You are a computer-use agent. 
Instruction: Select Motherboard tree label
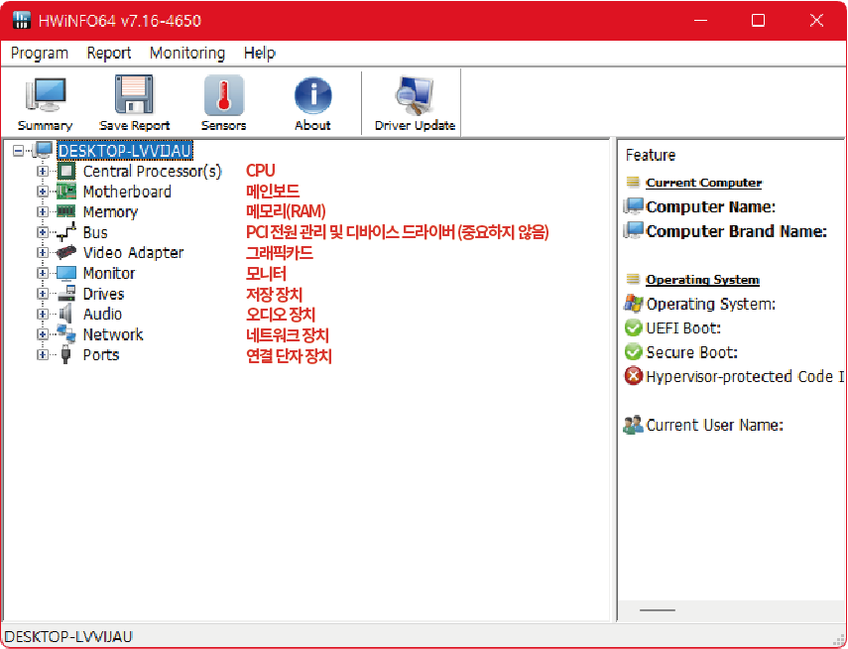point(127,192)
